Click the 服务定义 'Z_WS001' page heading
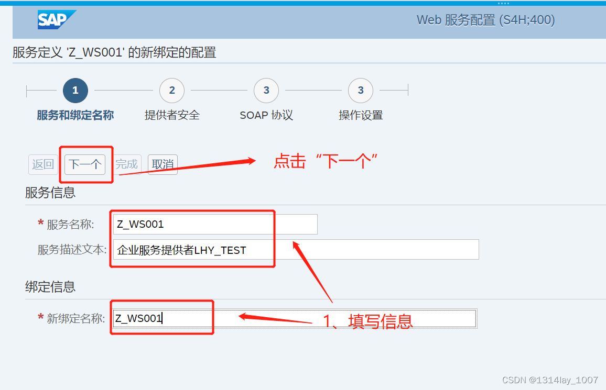The height and width of the screenshot is (390, 606). point(114,52)
